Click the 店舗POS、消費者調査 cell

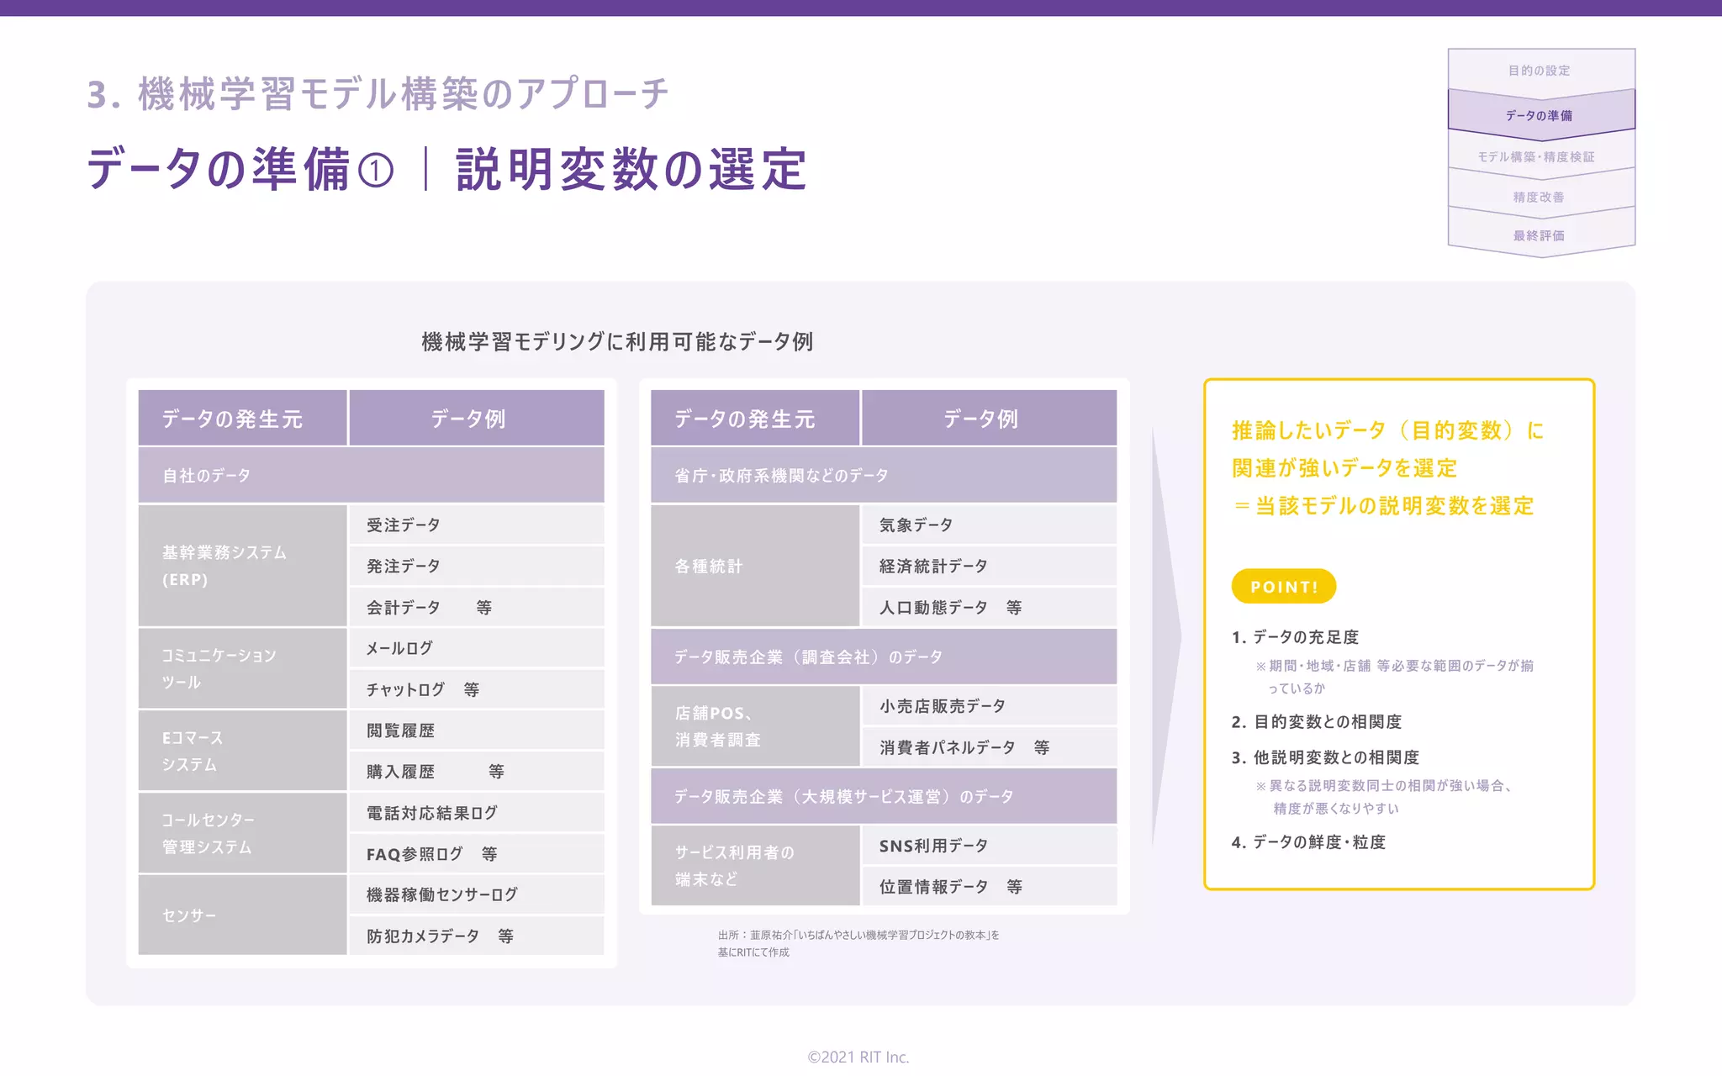pos(755,726)
